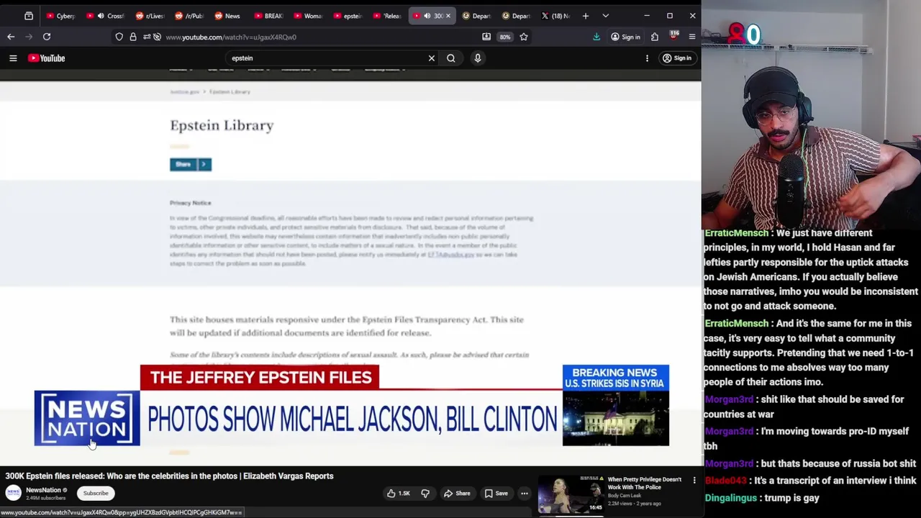Click the autoplay blocked icon in address bar

(157, 37)
